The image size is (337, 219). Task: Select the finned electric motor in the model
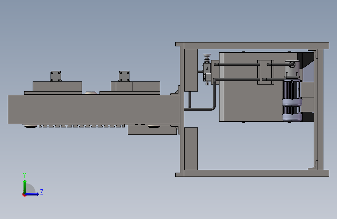coord(292,100)
